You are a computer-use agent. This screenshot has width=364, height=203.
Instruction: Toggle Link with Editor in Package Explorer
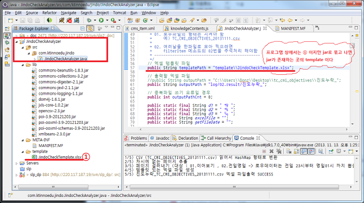point(90,29)
